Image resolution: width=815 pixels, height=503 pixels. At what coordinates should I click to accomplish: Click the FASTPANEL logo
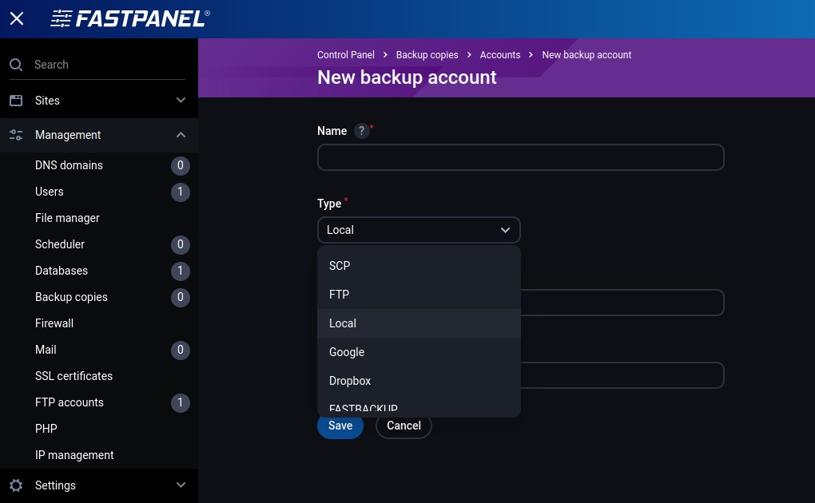(x=130, y=18)
